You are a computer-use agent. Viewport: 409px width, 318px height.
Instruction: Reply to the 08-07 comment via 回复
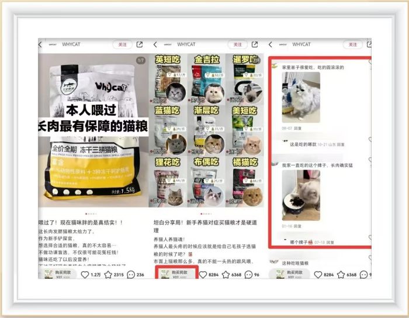coord(298,127)
